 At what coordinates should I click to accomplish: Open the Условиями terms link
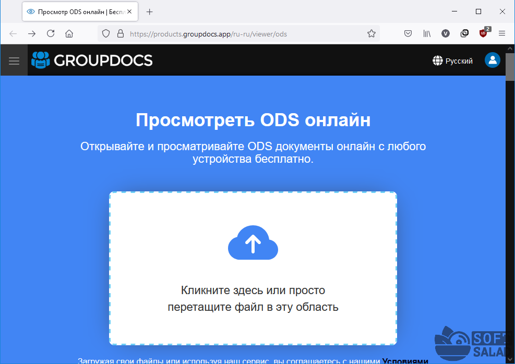405,361
